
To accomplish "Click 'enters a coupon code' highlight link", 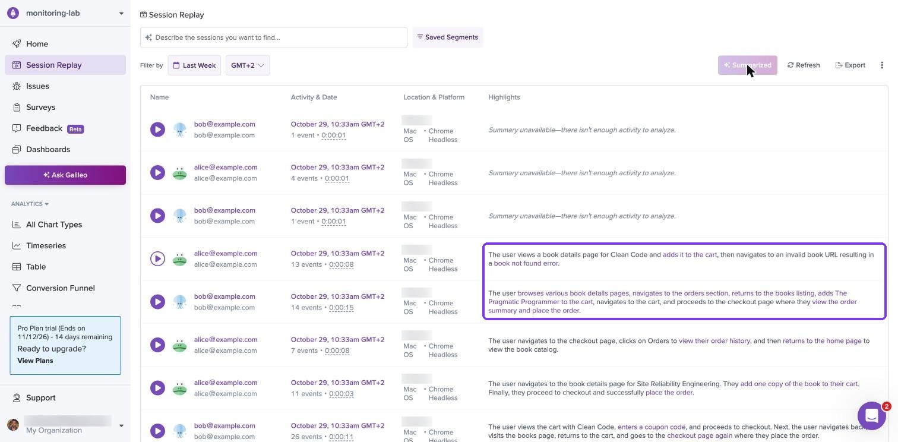I will coord(652,427).
